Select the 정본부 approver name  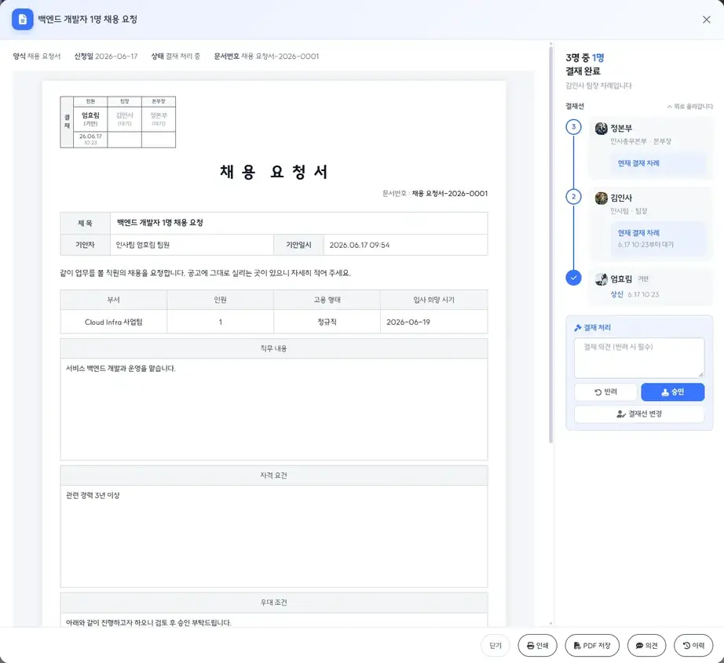[x=621, y=128]
